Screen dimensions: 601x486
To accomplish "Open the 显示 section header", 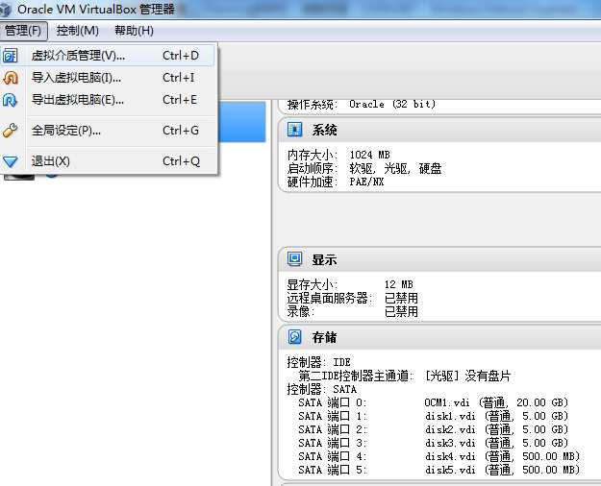I will click(439, 259).
